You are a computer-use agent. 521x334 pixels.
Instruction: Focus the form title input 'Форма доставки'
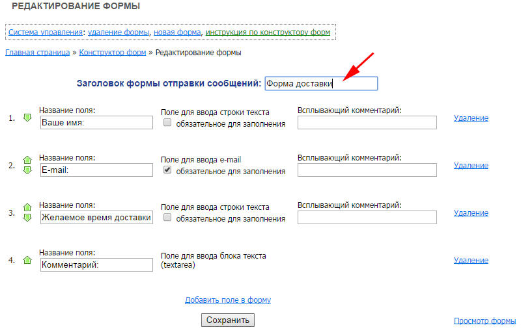(x=320, y=83)
